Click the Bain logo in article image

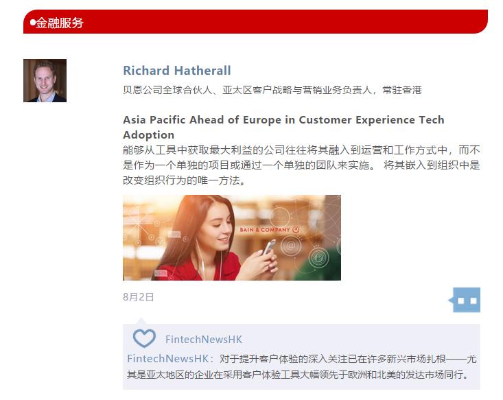(270, 230)
